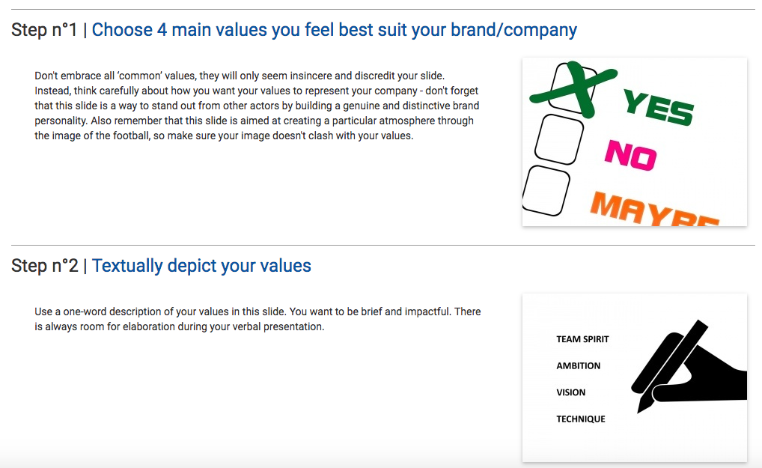This screenshot has height=468, width=762.
Task: Select the TECHNIQUE label
Action: click(581, 419)
